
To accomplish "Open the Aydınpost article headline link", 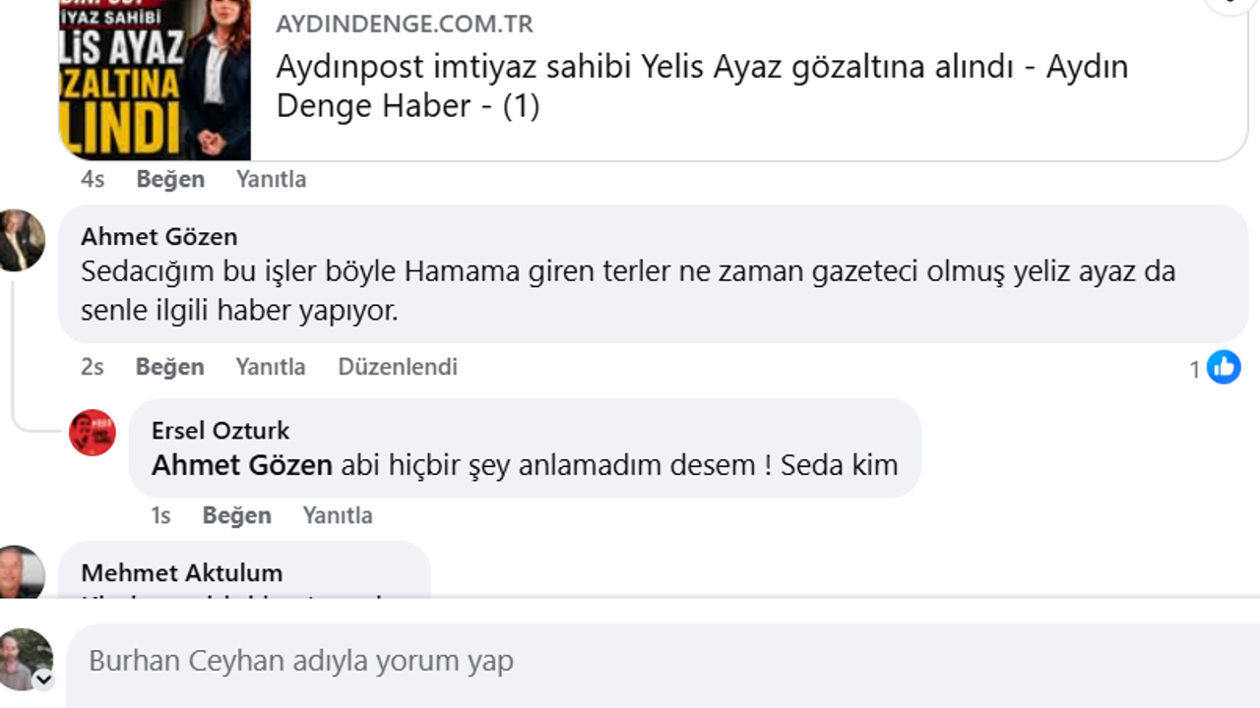I will coord(702,86).
